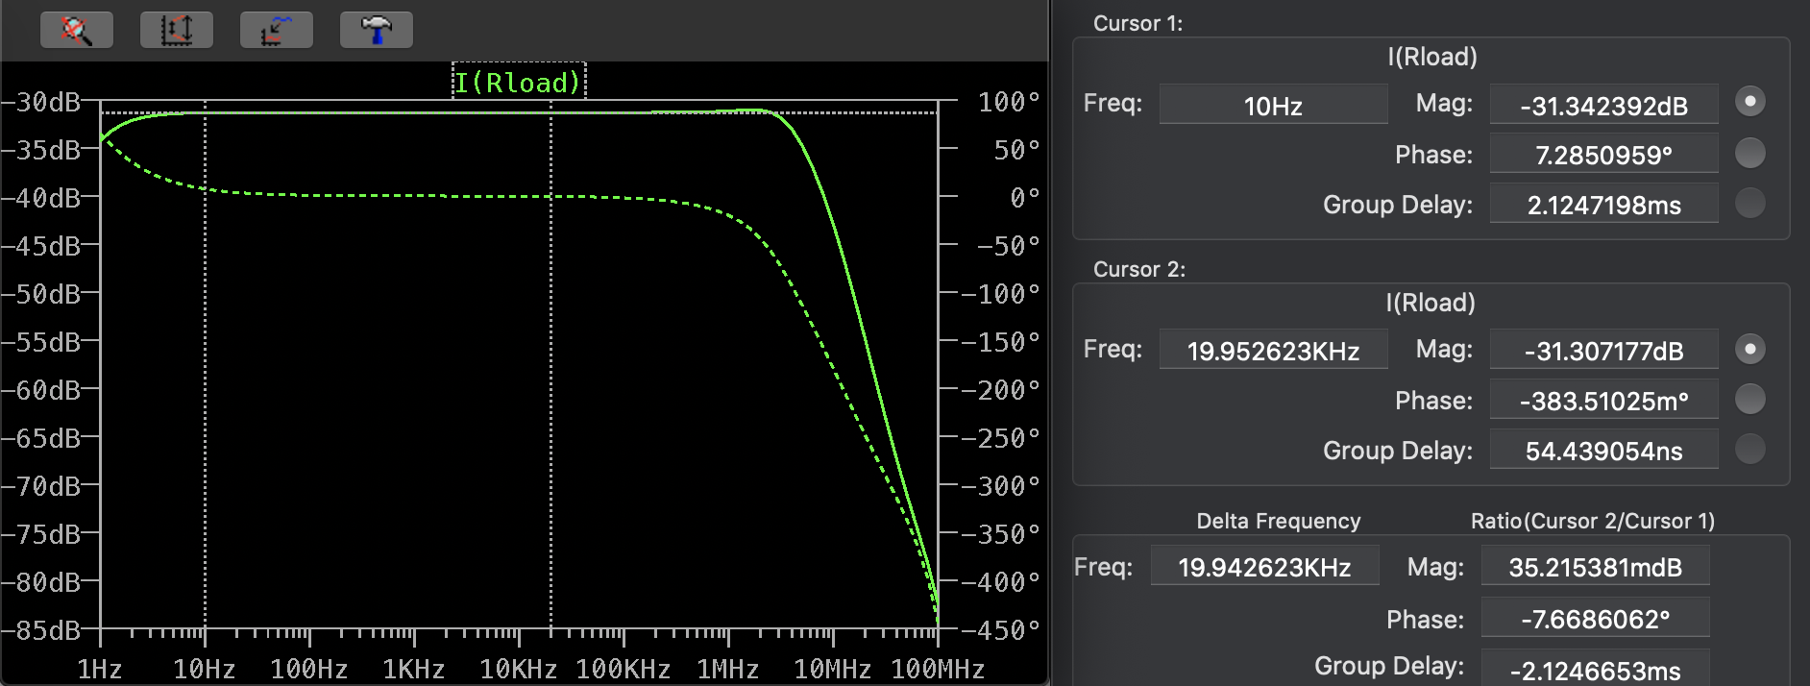The width and height of the screenshot is (1810, 686).
Task: Select Cursor 2 Mag radio button
Action: (1750, 349)
